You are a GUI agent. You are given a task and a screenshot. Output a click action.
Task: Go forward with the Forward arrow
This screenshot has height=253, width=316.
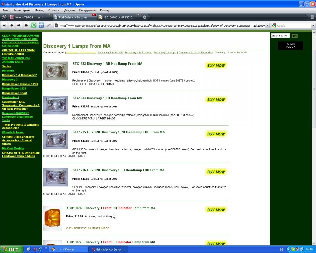click(19, 25)
